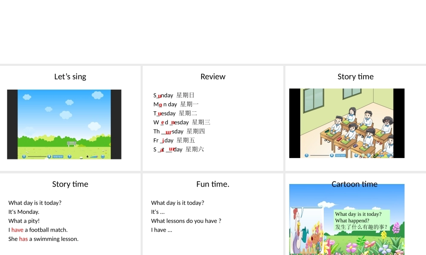Click the Let's sing video thumbnail

(x=64, y=123)
